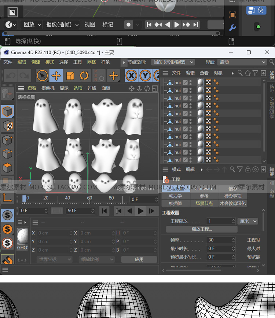This screenshot has height=318, width=275.
Task: Click the lock icon in Attribute Manager
Action: [x=248, y=169]
